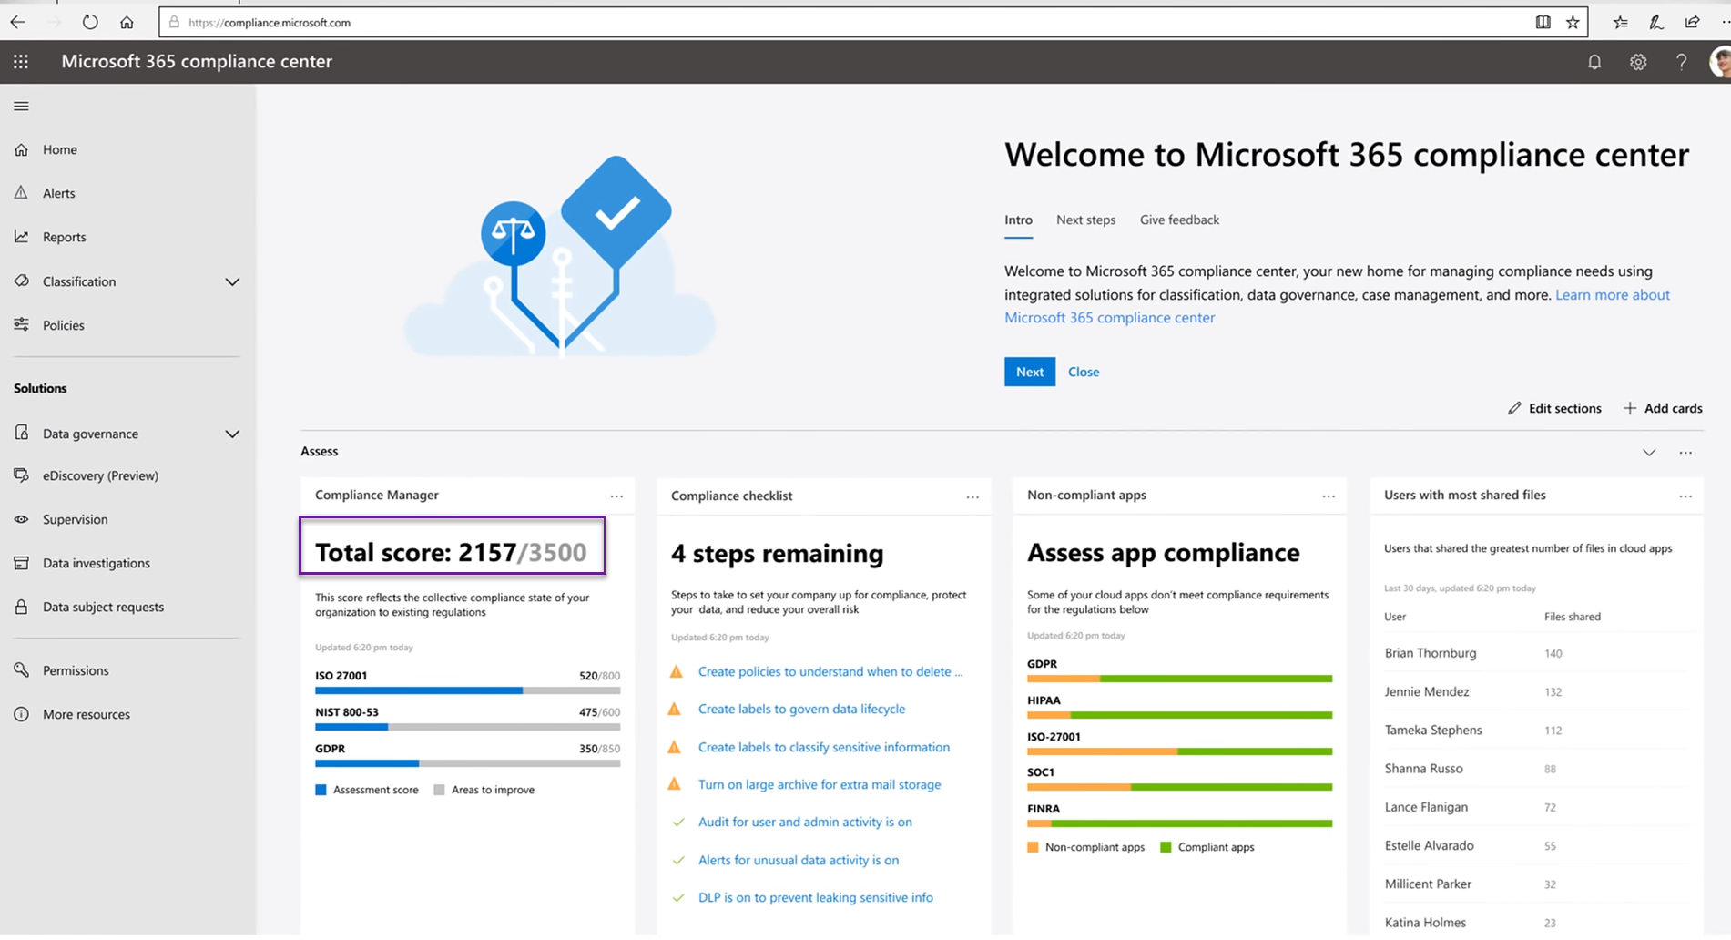This screenshot has width=1731, height=940.
Task: Click the blue Next button
Action: click(1030, 372)
